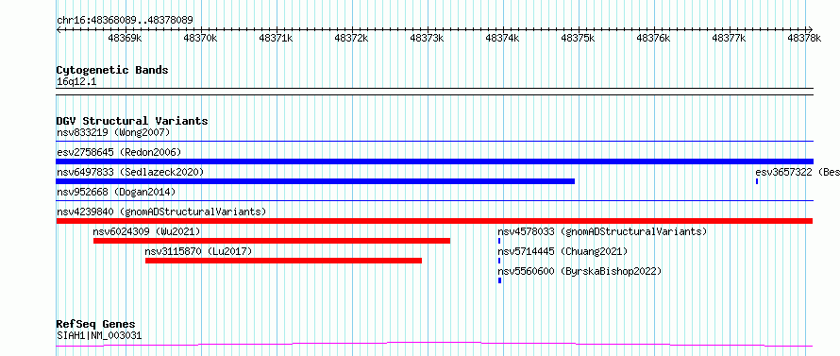Click the Cytogenetic Bands track title
840x356 pixels.
[x=112, y=70]
